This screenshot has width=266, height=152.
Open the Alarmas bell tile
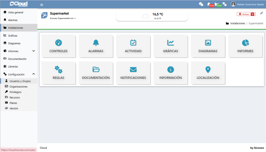tap(96, 46)
